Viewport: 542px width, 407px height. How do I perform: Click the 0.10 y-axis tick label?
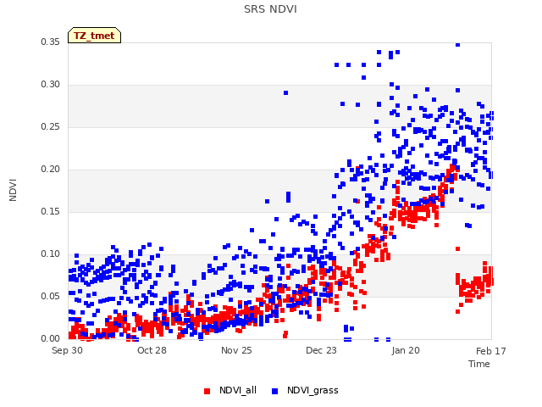click(x=51, y=254)
